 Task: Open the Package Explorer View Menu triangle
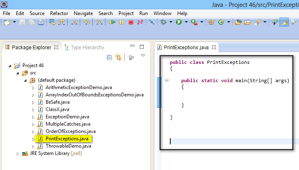click(x=143, y=56)
